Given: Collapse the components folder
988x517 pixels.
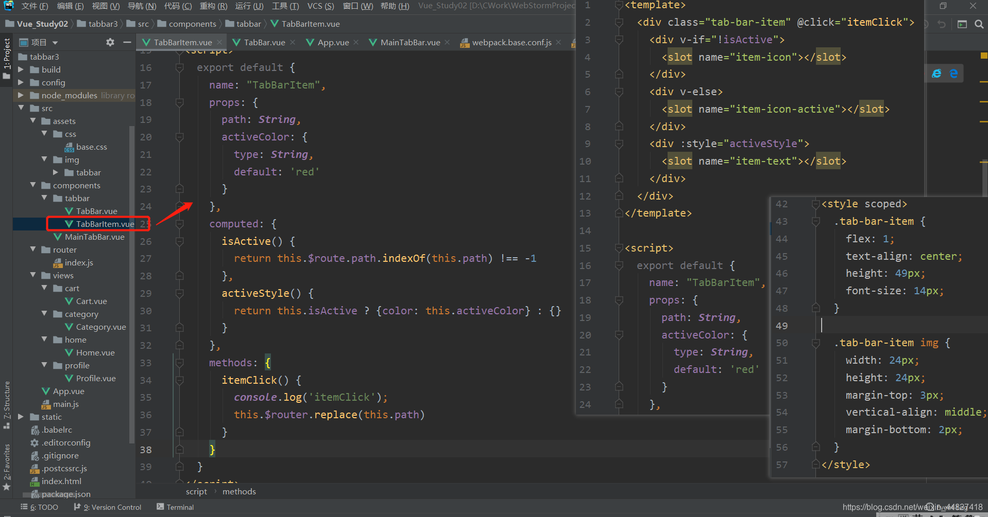Looking at the screenshot, I should (33, 185).
